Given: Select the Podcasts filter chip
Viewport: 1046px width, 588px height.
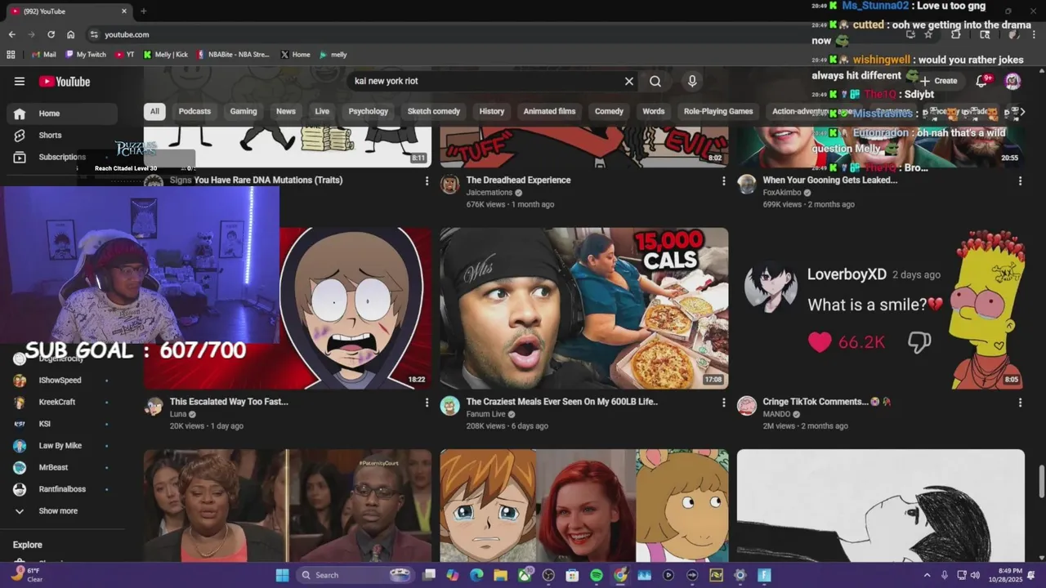Looking at the screenshot, I should click(194, 111).
